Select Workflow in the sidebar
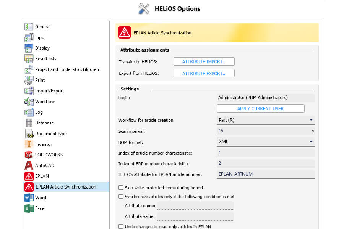The image size is (344, 229). [x=45, y=102]
